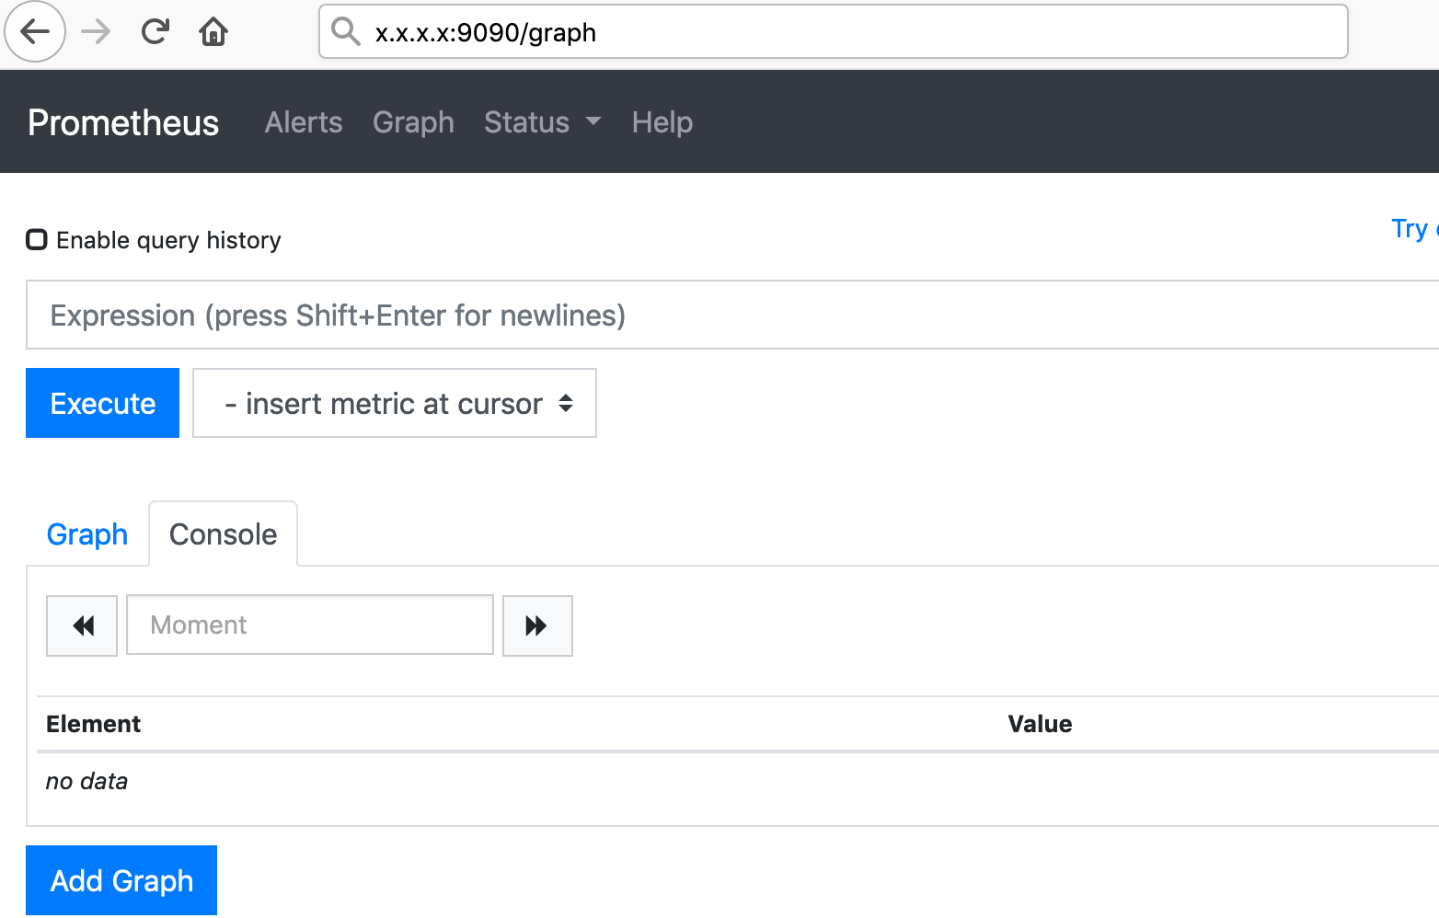Focus the Expression query input field

[727, 316]
